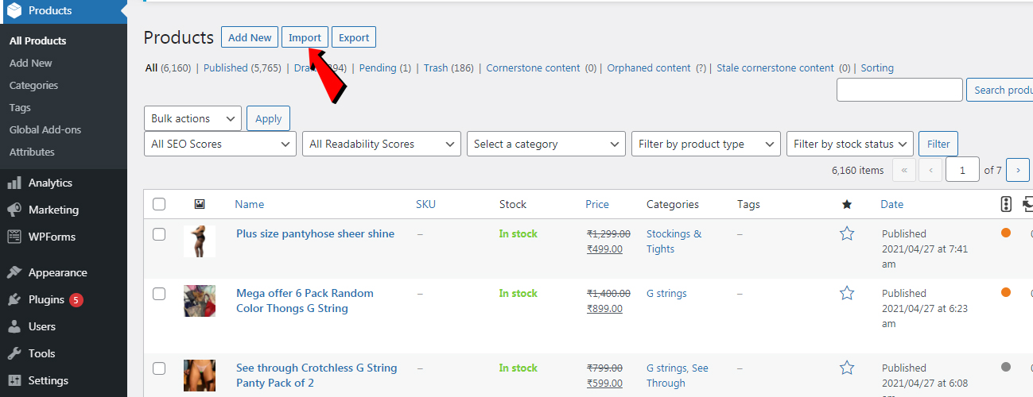
Task: Open Plus size pantyhose sheer shine product
Action: [315, 233]
